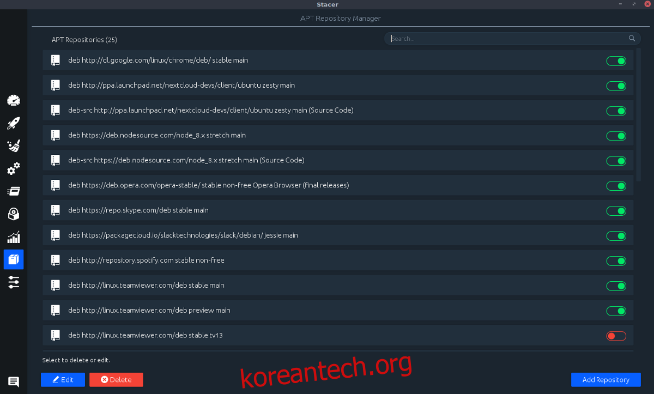Turn off the Skype repository switch

616,211
